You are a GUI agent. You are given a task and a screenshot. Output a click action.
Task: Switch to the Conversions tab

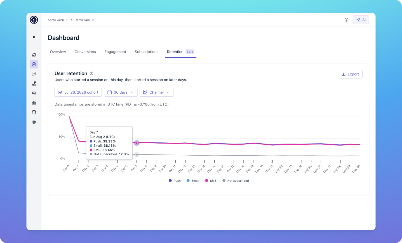(x=85, y=52)
